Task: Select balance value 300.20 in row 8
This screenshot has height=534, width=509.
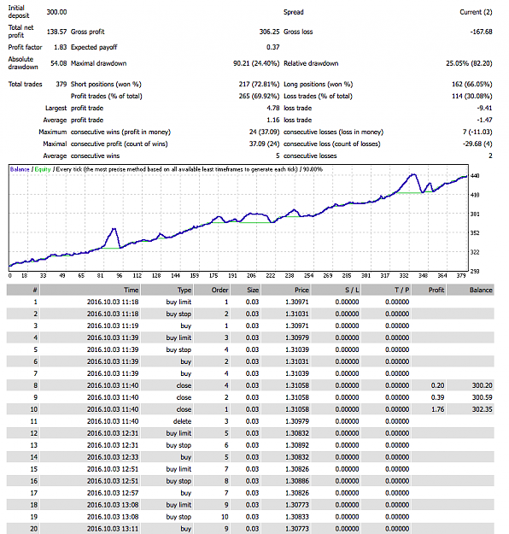Action: [483, 385]
